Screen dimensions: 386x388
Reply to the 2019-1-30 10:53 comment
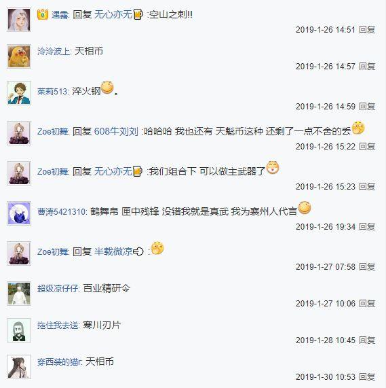click(x=367, y=377)
